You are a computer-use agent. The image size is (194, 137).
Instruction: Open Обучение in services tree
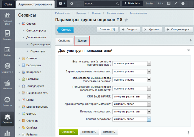click(x=32, y=121)
